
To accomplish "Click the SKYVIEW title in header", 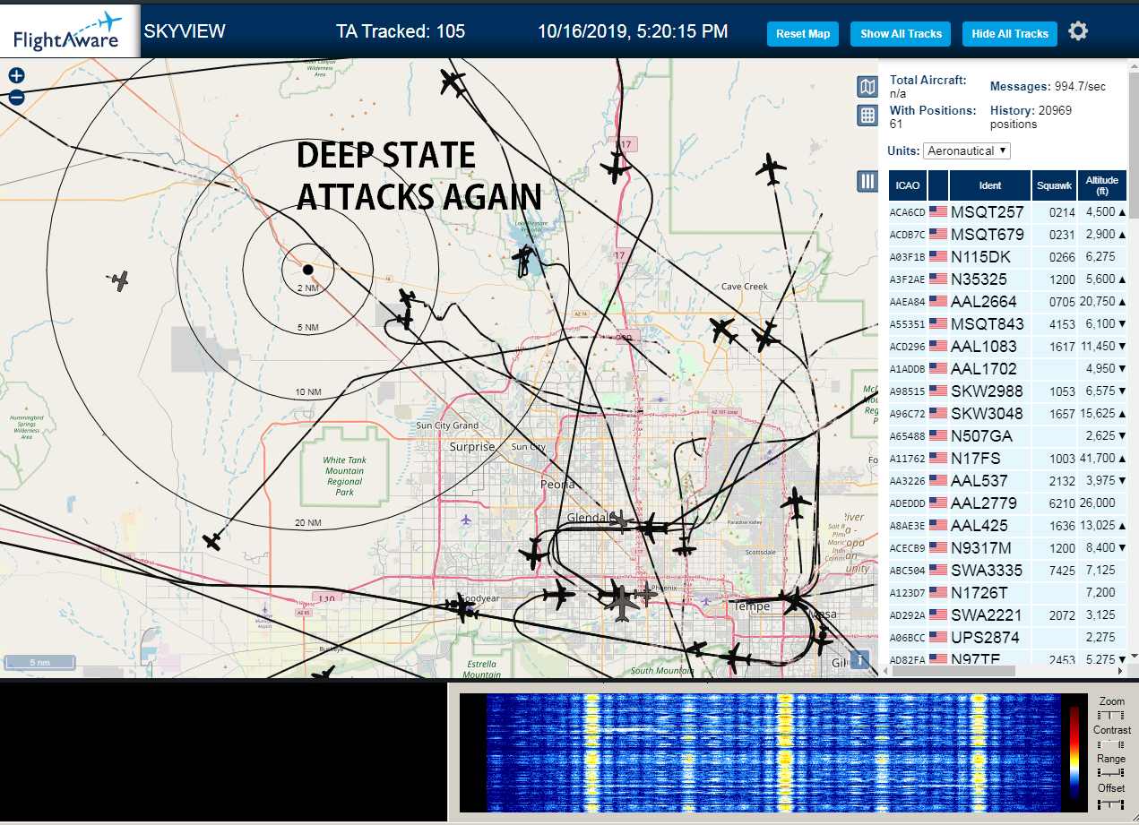I will (185, 31).
